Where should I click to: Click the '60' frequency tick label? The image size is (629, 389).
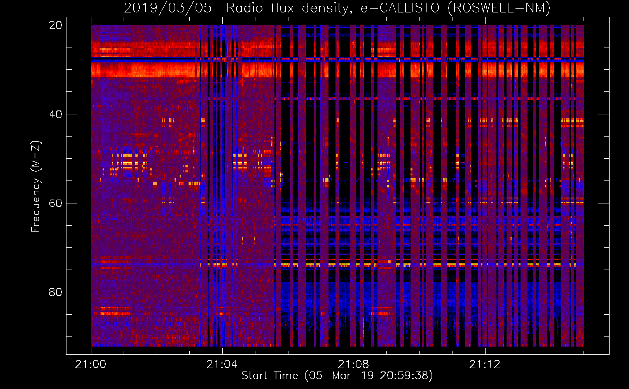click(56, 203)
